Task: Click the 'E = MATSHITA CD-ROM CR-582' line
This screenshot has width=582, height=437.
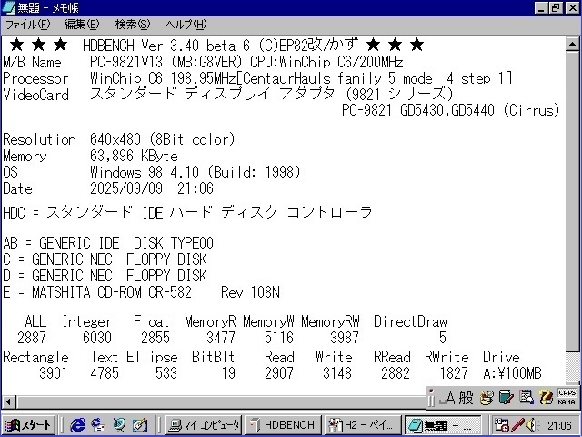Action: tap(142, 292)
